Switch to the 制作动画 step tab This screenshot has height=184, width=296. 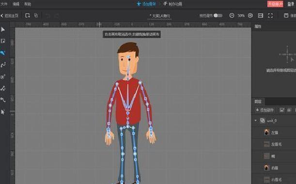tap(173, 4)
